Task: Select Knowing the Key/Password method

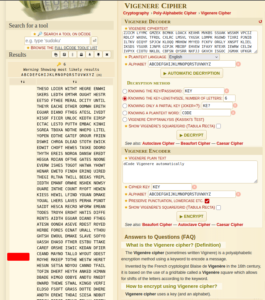Action: coord(125,91)
